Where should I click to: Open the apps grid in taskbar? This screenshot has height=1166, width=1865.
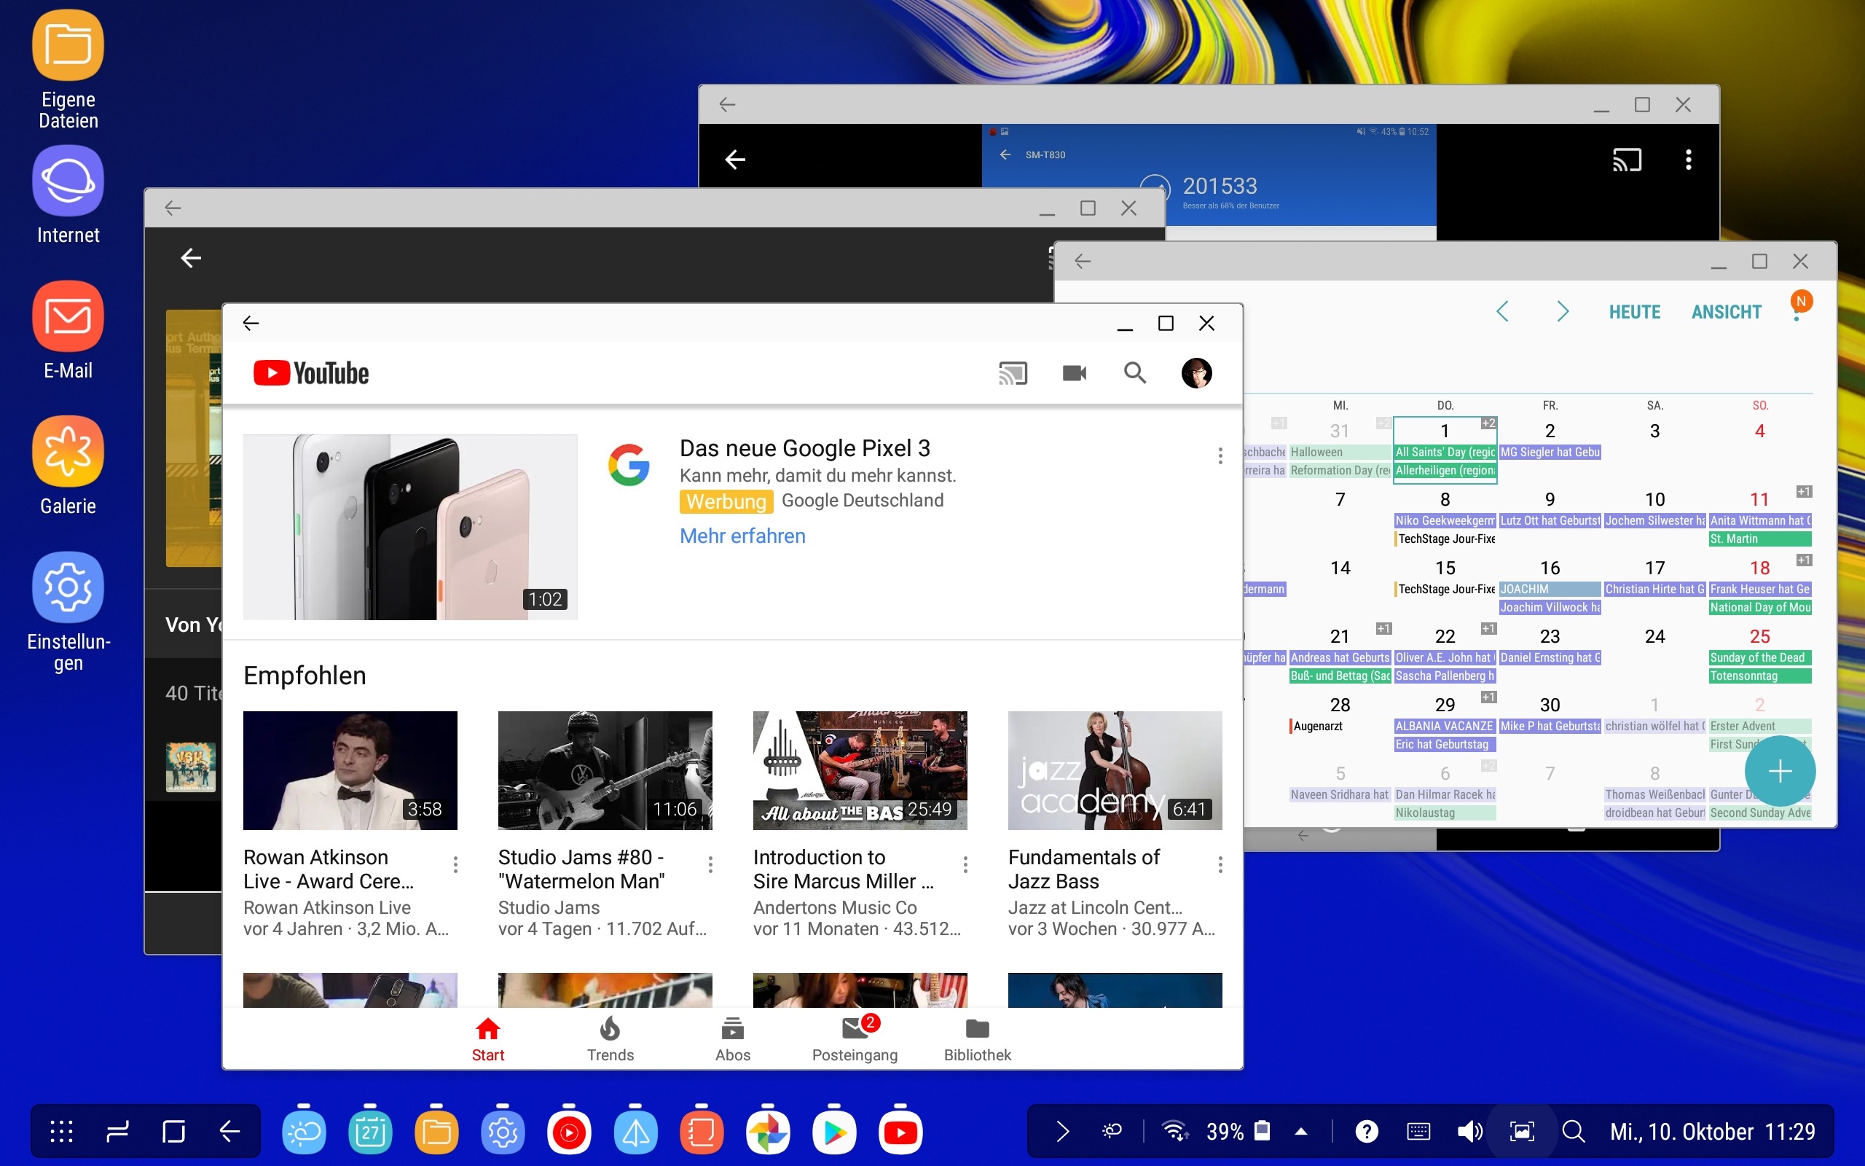(x=62, y=1131)
